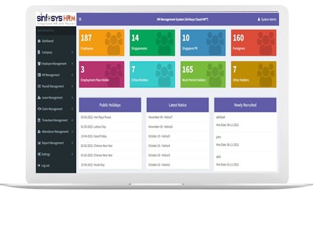Click the people icon on Foreigners card
The image size is (313, 229).
(266, 43)
